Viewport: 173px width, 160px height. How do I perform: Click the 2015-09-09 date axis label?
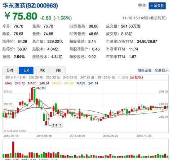pyautogui.click(x=77, y=136)
